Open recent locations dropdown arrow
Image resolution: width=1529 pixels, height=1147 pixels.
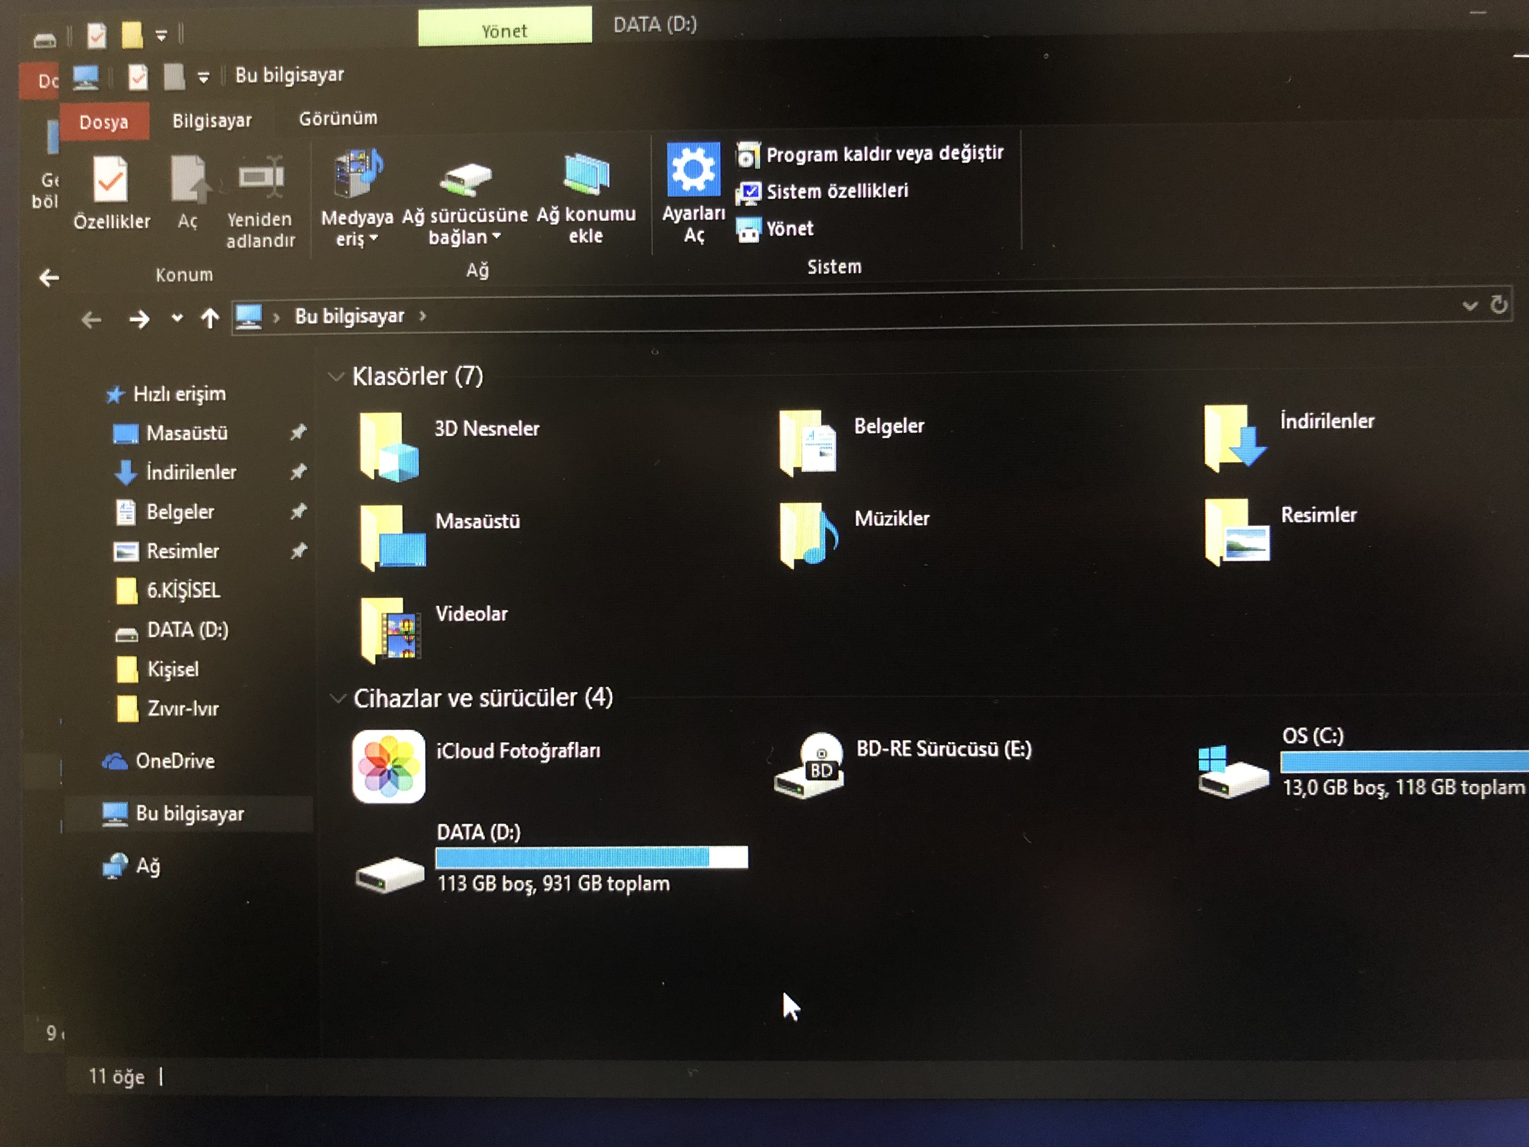177,318
